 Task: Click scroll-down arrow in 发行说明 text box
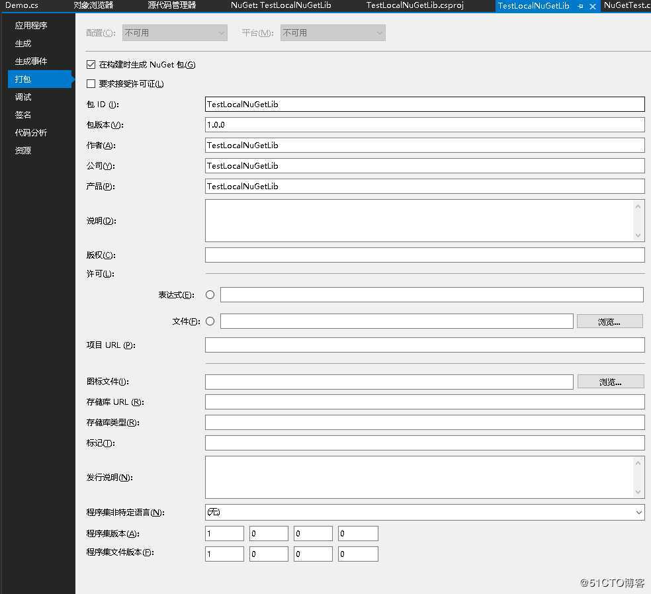tap(638, 491)
